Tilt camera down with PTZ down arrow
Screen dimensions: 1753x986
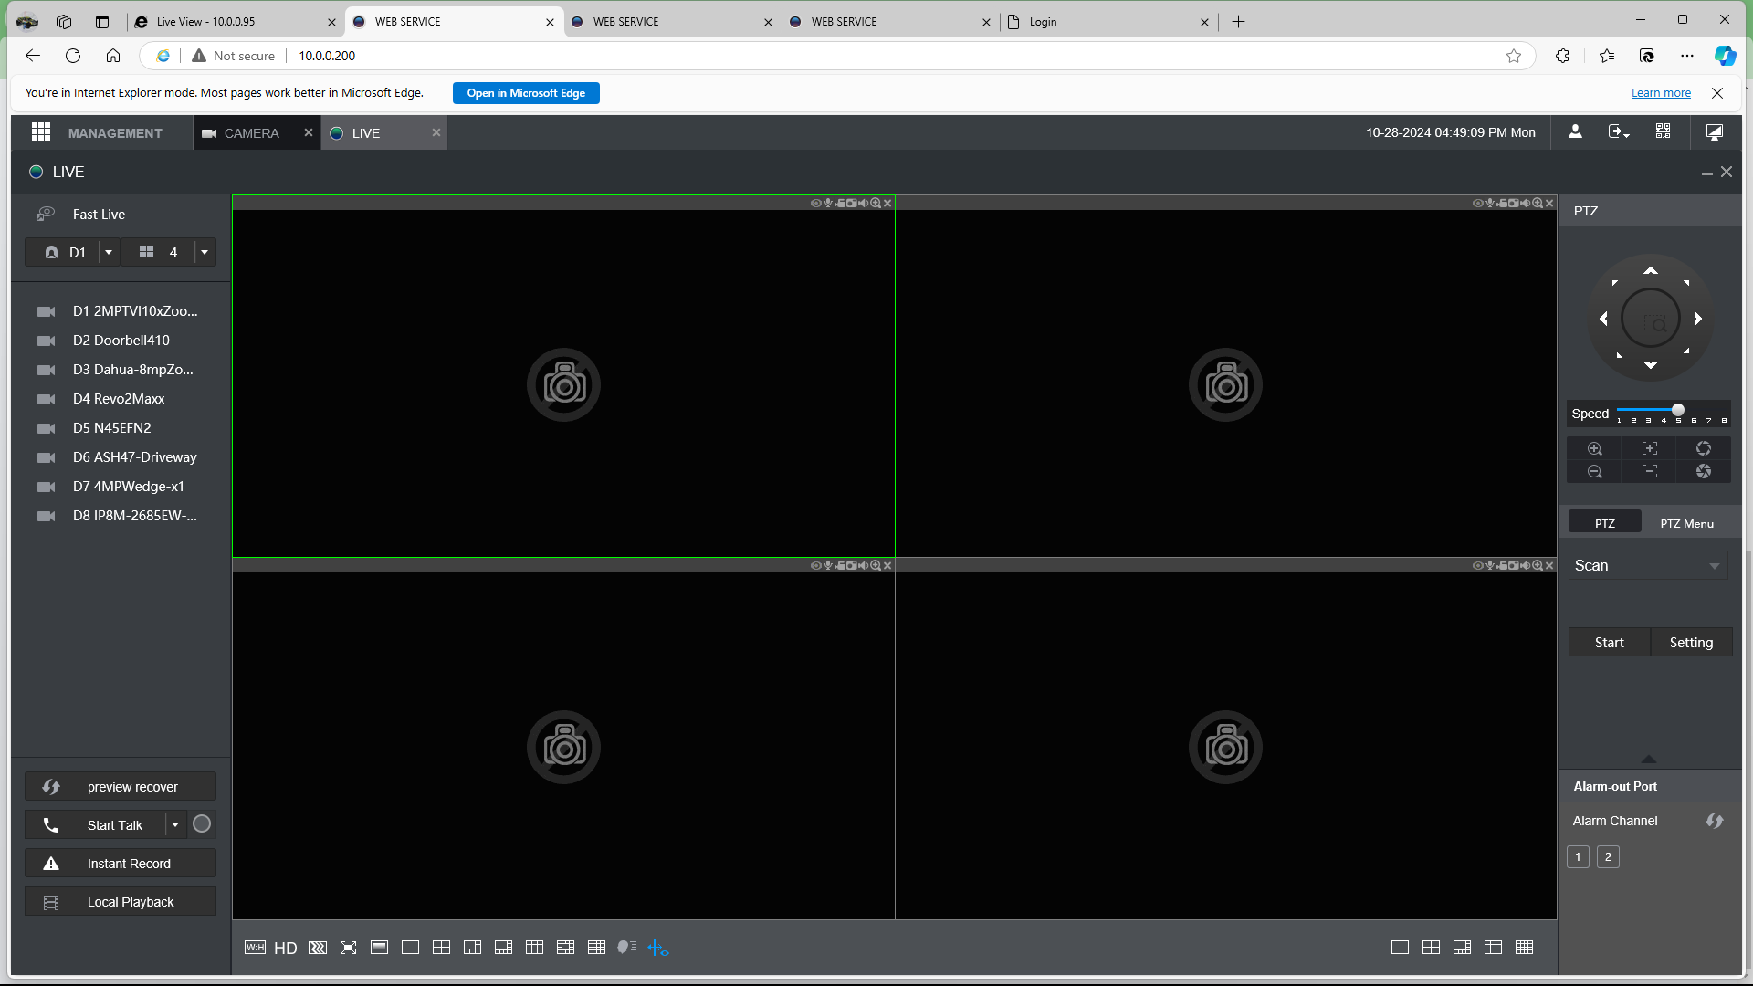tap(1651, 365)
